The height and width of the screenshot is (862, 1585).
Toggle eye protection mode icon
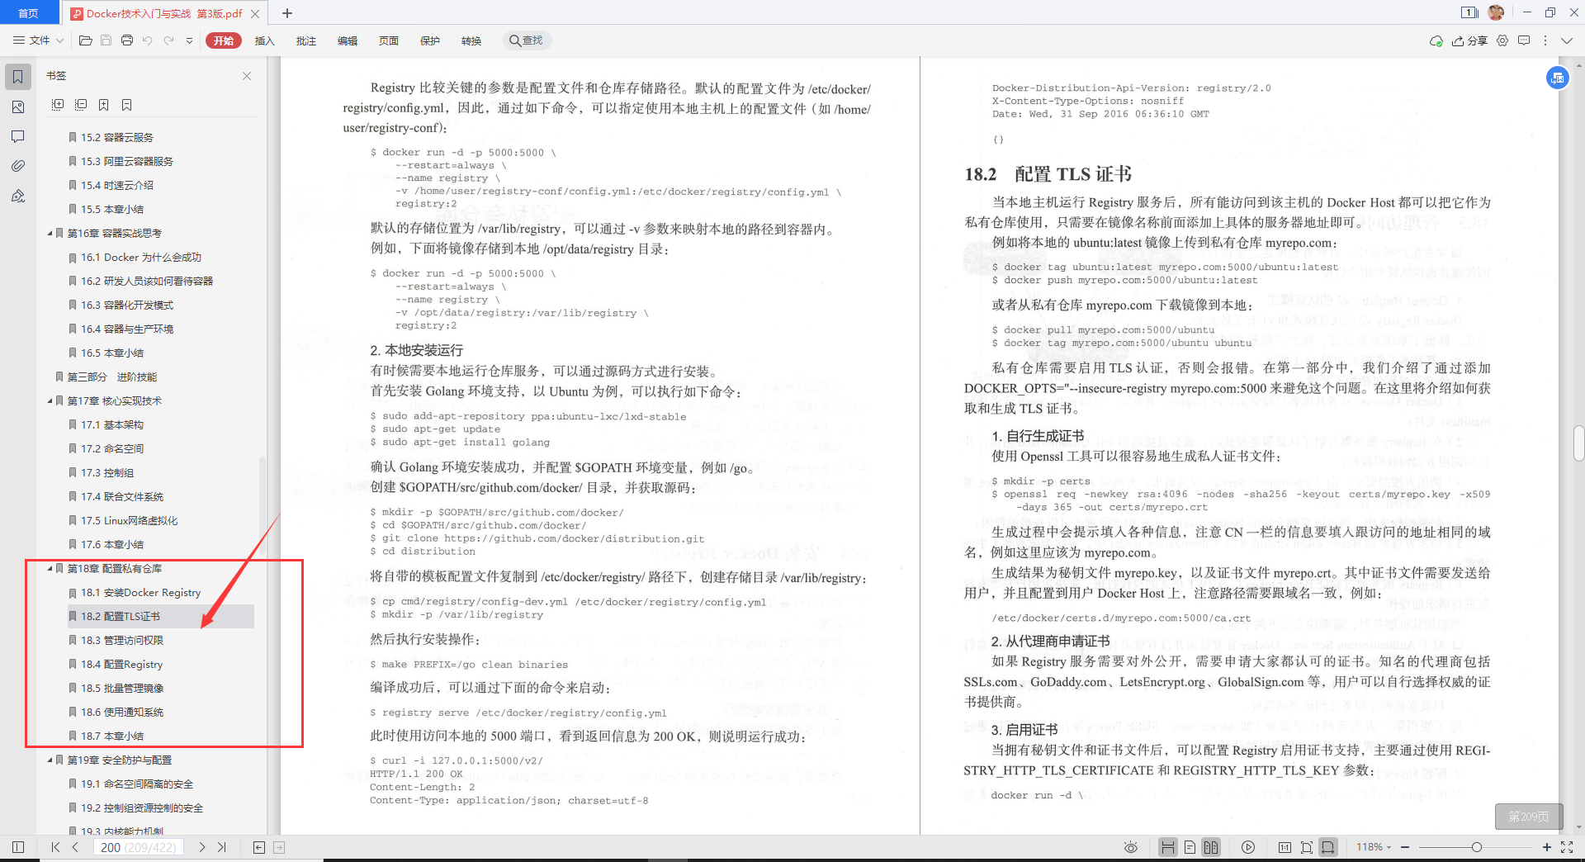point(1131,847)
